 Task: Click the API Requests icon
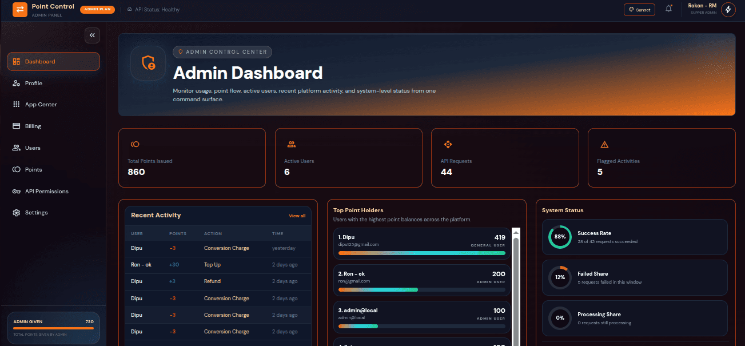[448, 144]
